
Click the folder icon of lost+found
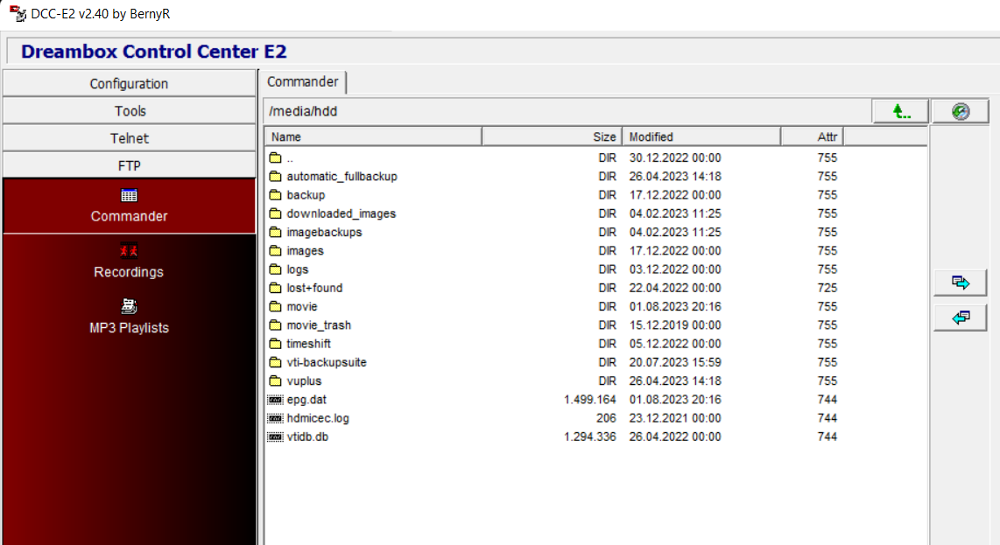[275, 288]
